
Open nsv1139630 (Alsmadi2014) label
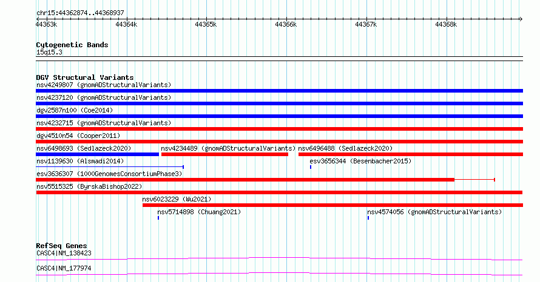coord(80,161)
